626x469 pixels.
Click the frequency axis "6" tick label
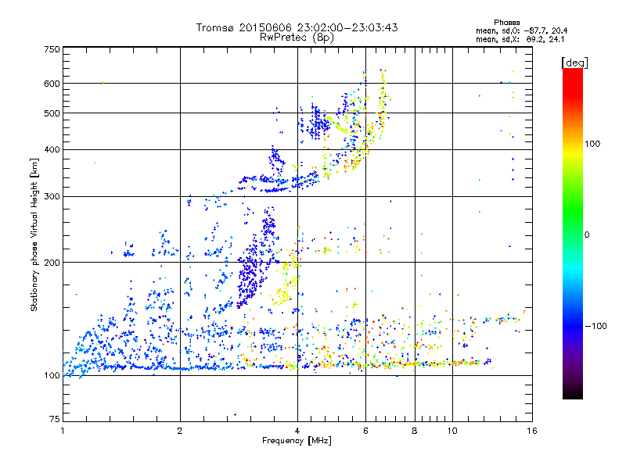tap(365, 431)
